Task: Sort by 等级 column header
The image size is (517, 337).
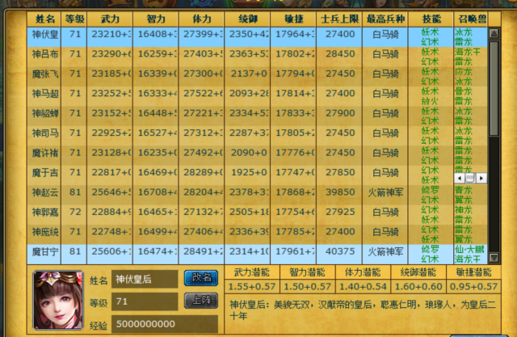Action: (74, 17)
